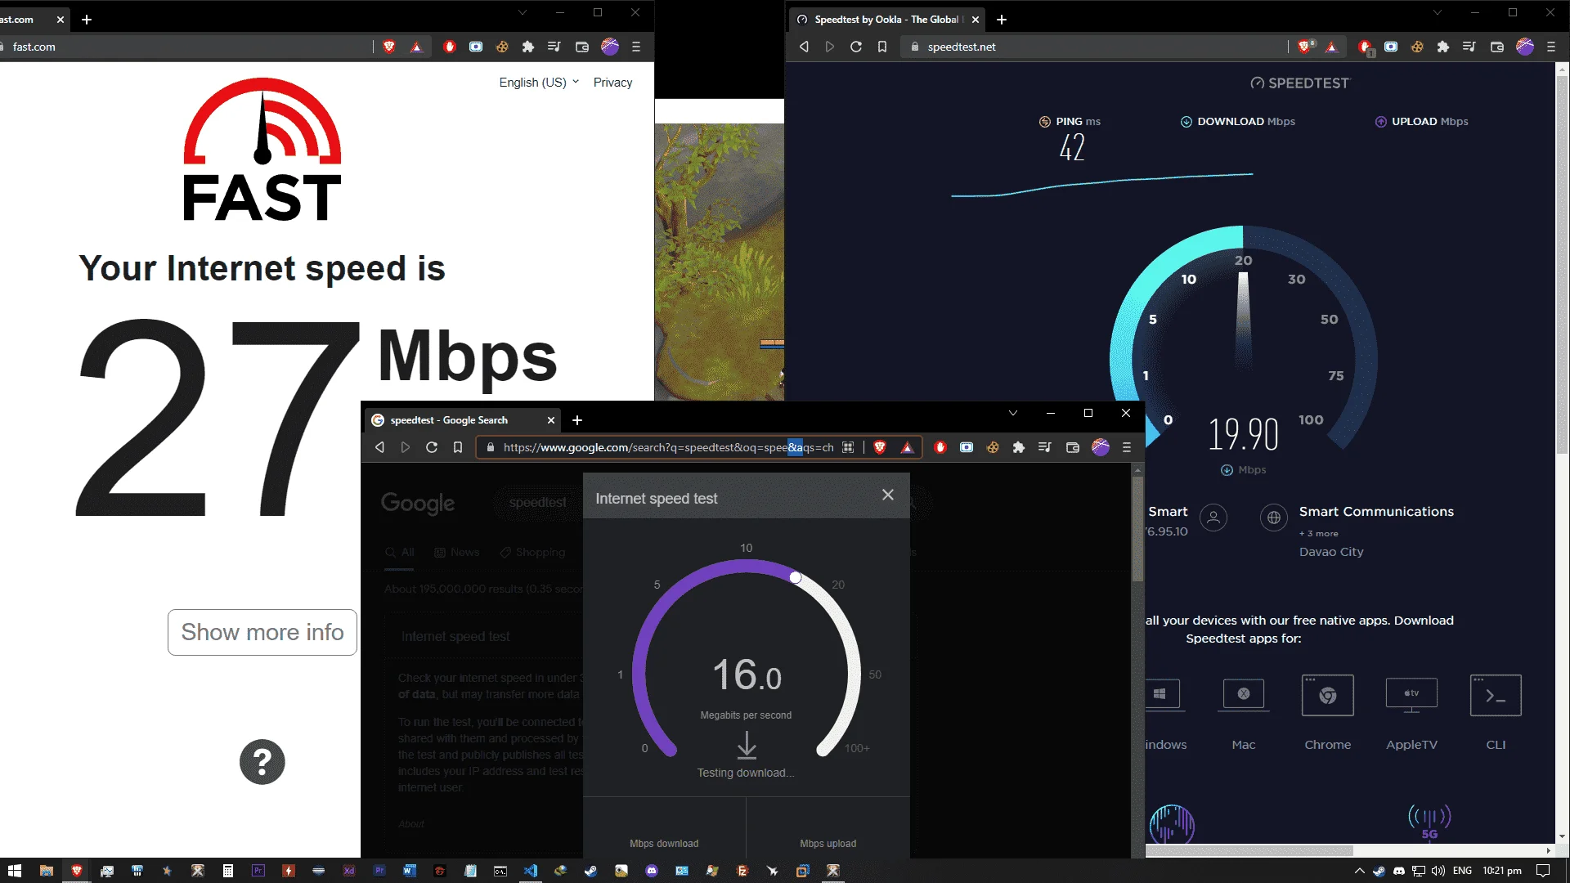Open the profile avatar in the Google window
This screenshot has height=883, width=1570.
(x=1101, y=447)
